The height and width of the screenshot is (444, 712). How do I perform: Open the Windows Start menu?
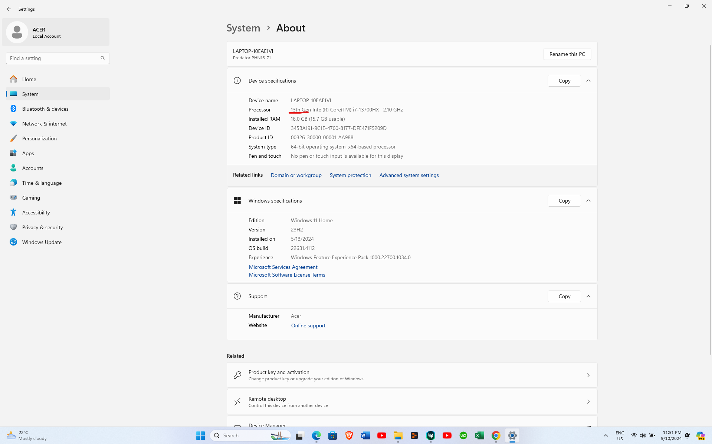[x=200, y=435]
